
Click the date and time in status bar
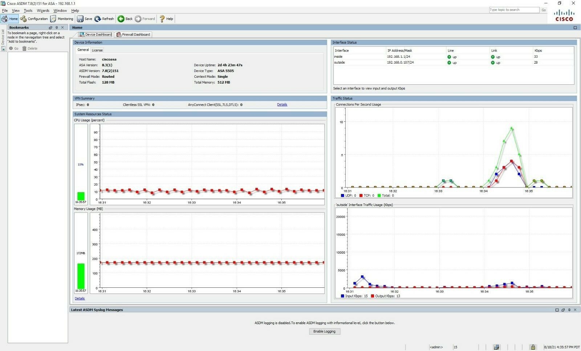pyautogui.click(x=562, y=347)
